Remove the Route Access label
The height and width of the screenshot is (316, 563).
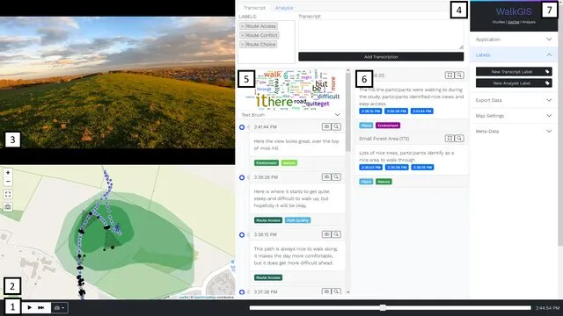tap(243, 26)
